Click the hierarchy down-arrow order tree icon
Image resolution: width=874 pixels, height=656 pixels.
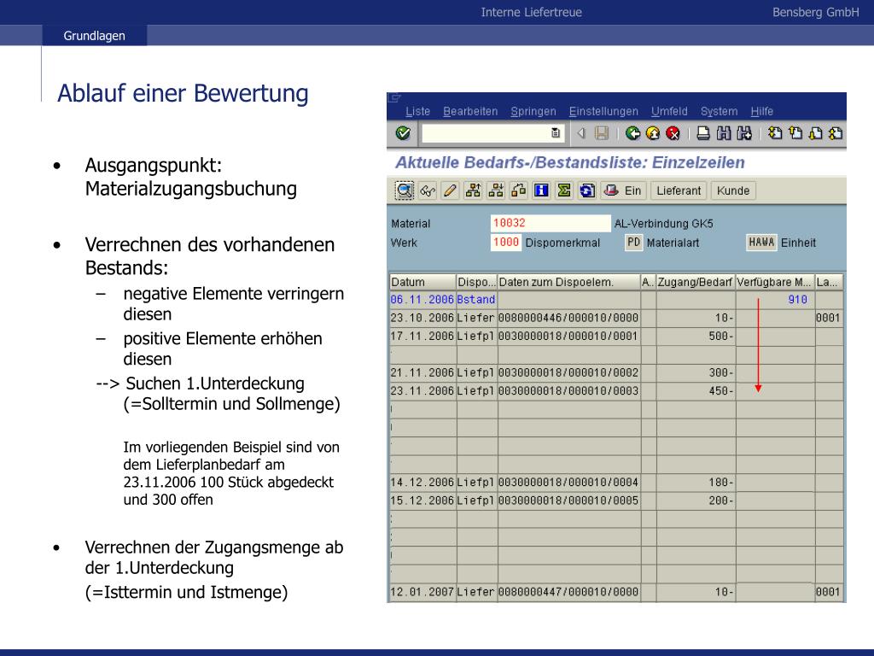click(496, 190)
